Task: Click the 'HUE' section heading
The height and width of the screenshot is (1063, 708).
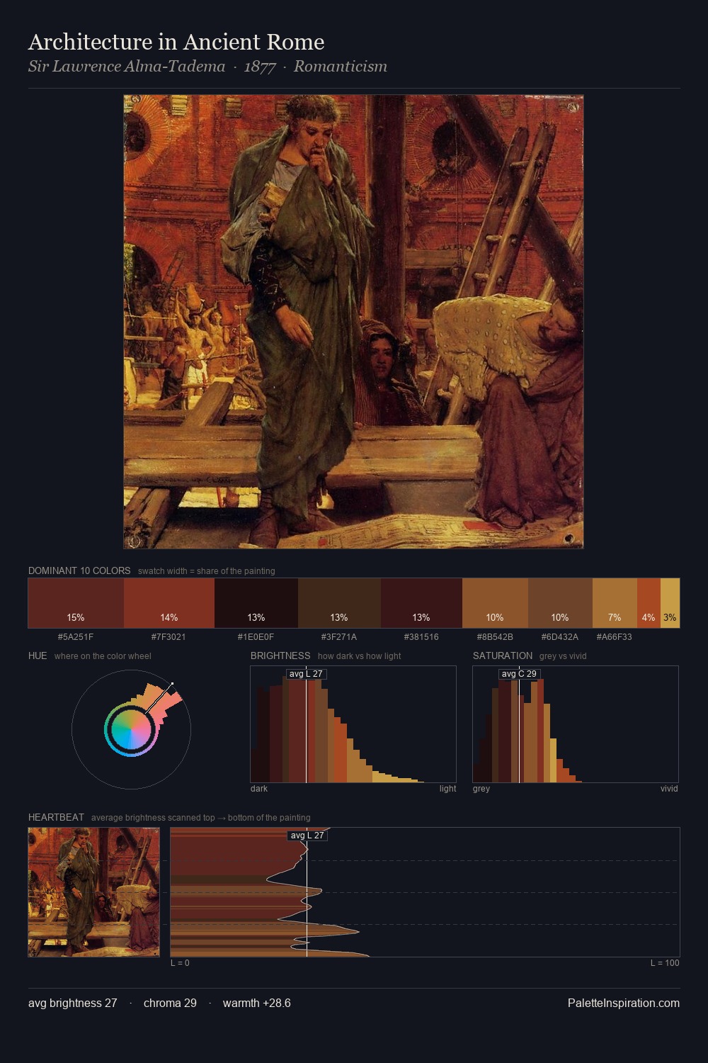Action: coord(38,656)
